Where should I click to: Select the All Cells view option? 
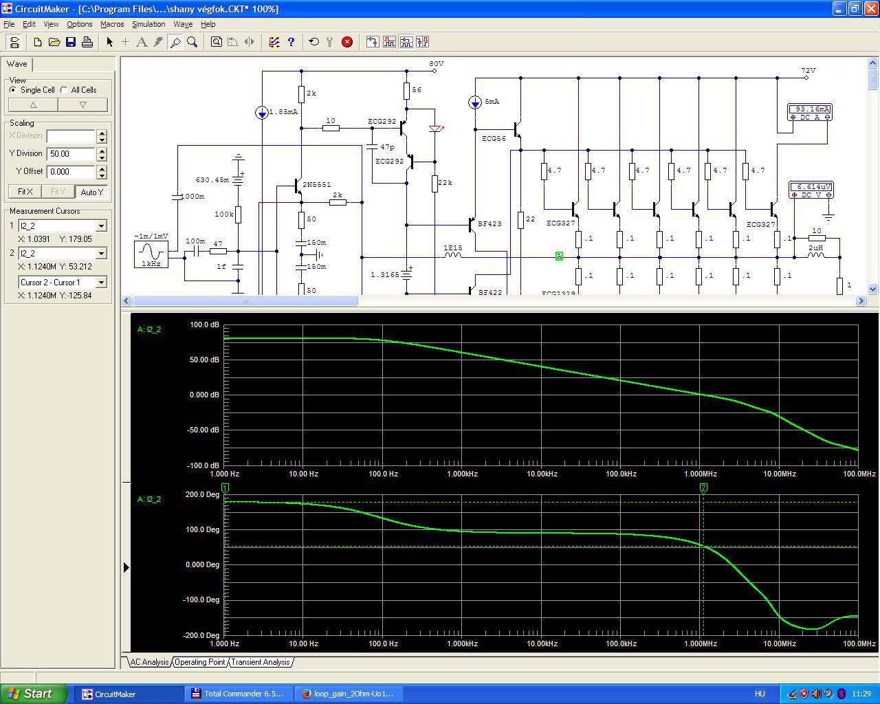click(64, 90)
